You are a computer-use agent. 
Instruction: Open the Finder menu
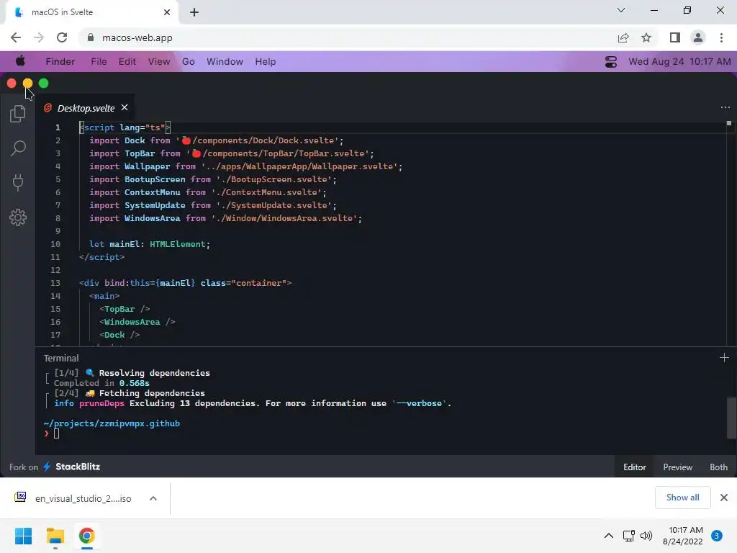tap(60, 62)
